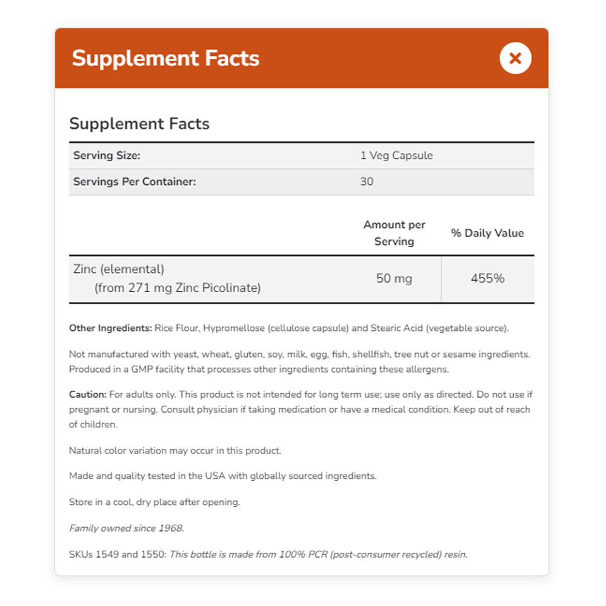Click the Amount per Serving column header

394,233
